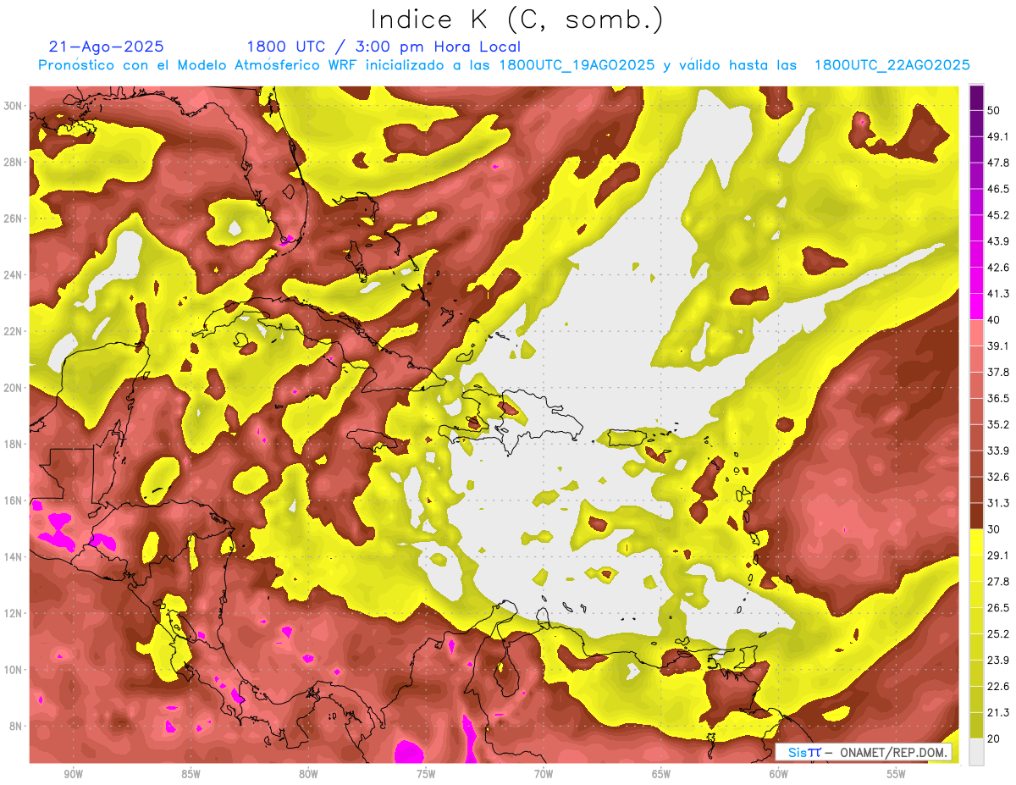
Task: Click the '43.9' color scale label
Action: tap(998, 240)
